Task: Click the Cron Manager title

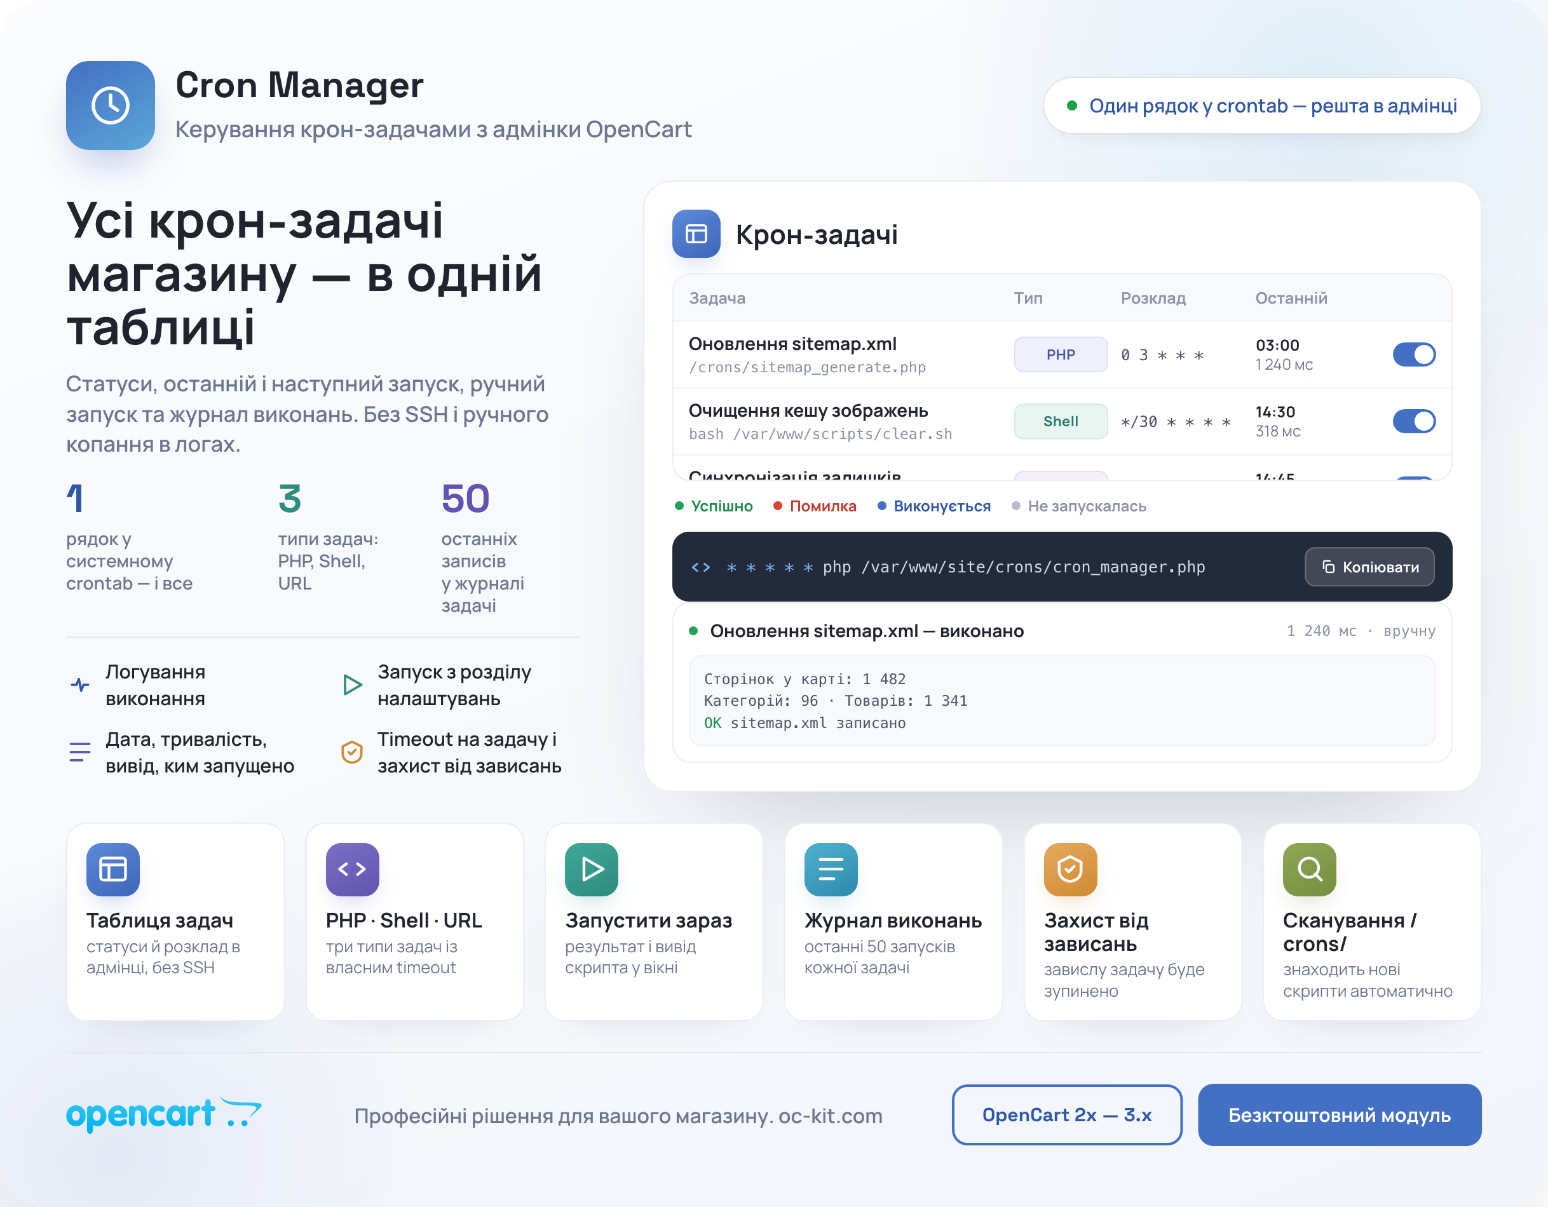Action: pyautogui.click(x=299, y=85)
